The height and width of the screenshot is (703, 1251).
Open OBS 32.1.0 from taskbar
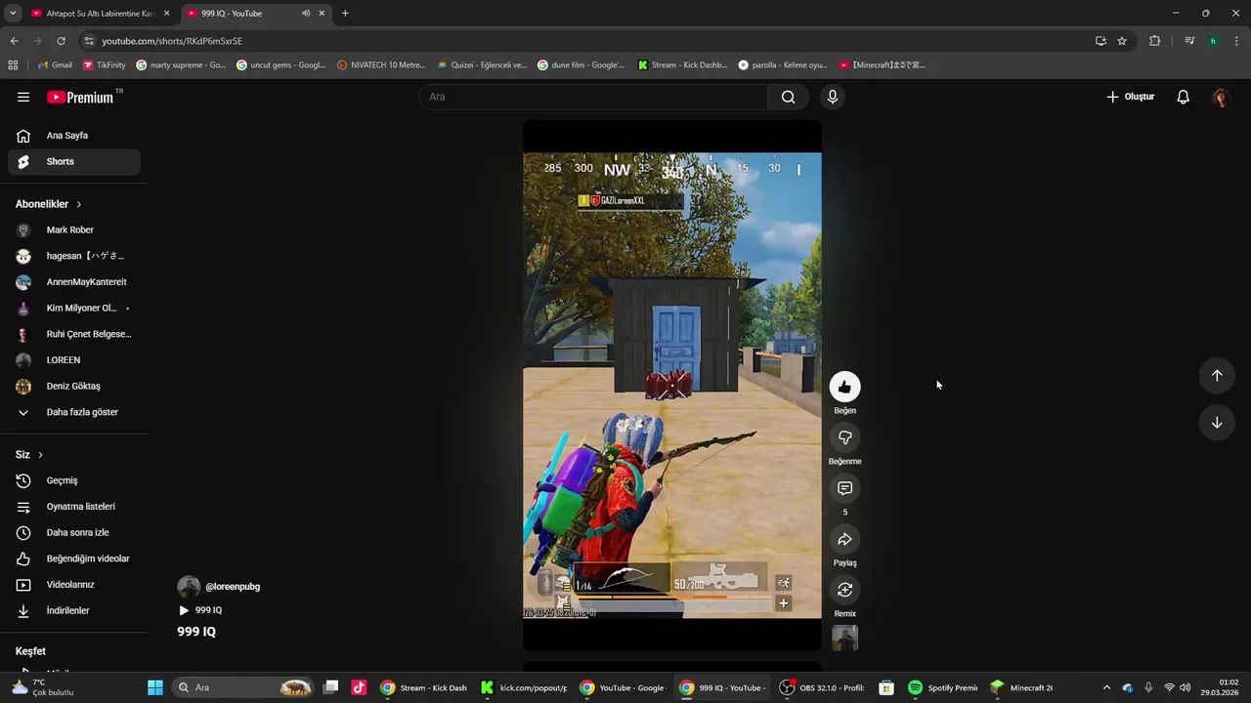tap(823, 687)
